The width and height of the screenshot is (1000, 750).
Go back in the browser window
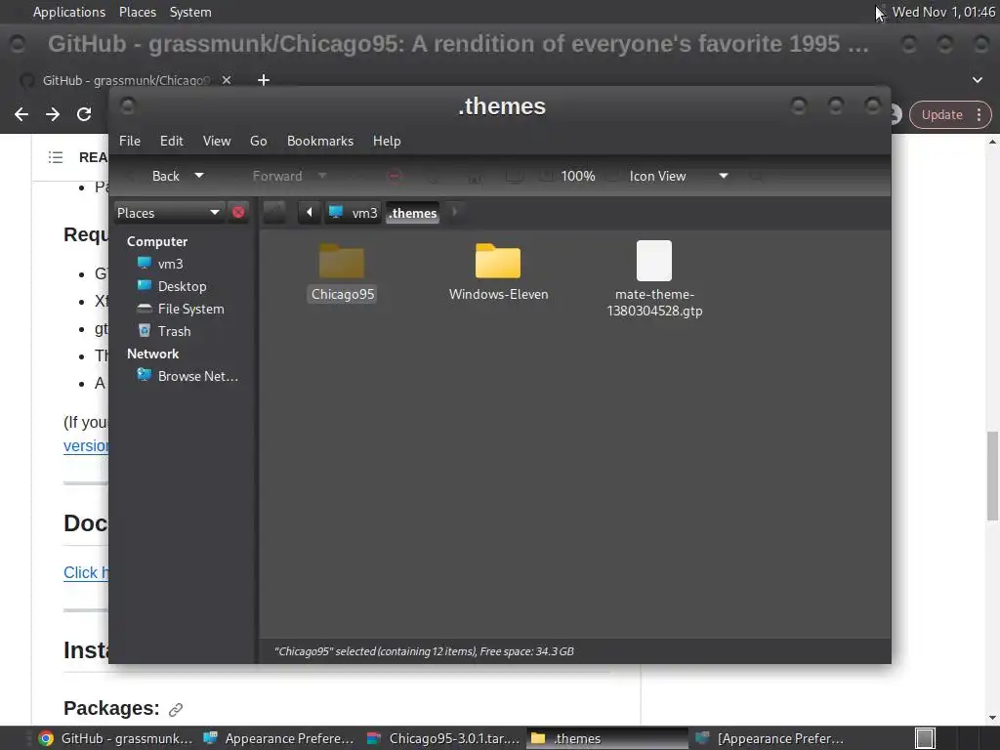21,114
